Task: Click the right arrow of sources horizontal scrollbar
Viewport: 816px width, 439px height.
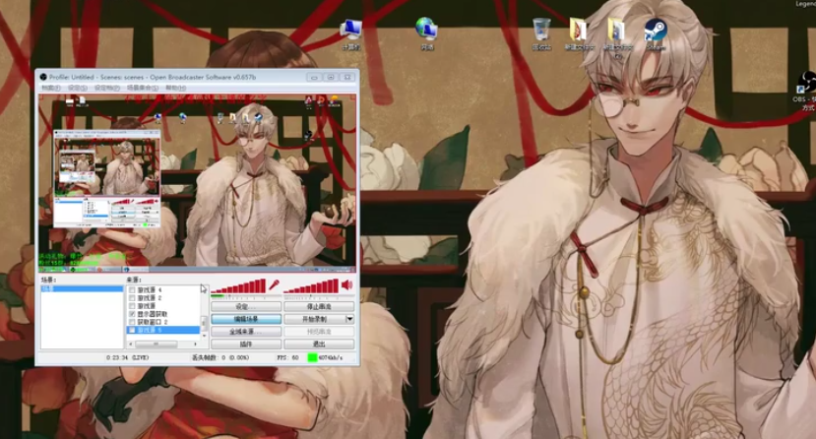Action: pyautogui.click(x=195, y=344)
